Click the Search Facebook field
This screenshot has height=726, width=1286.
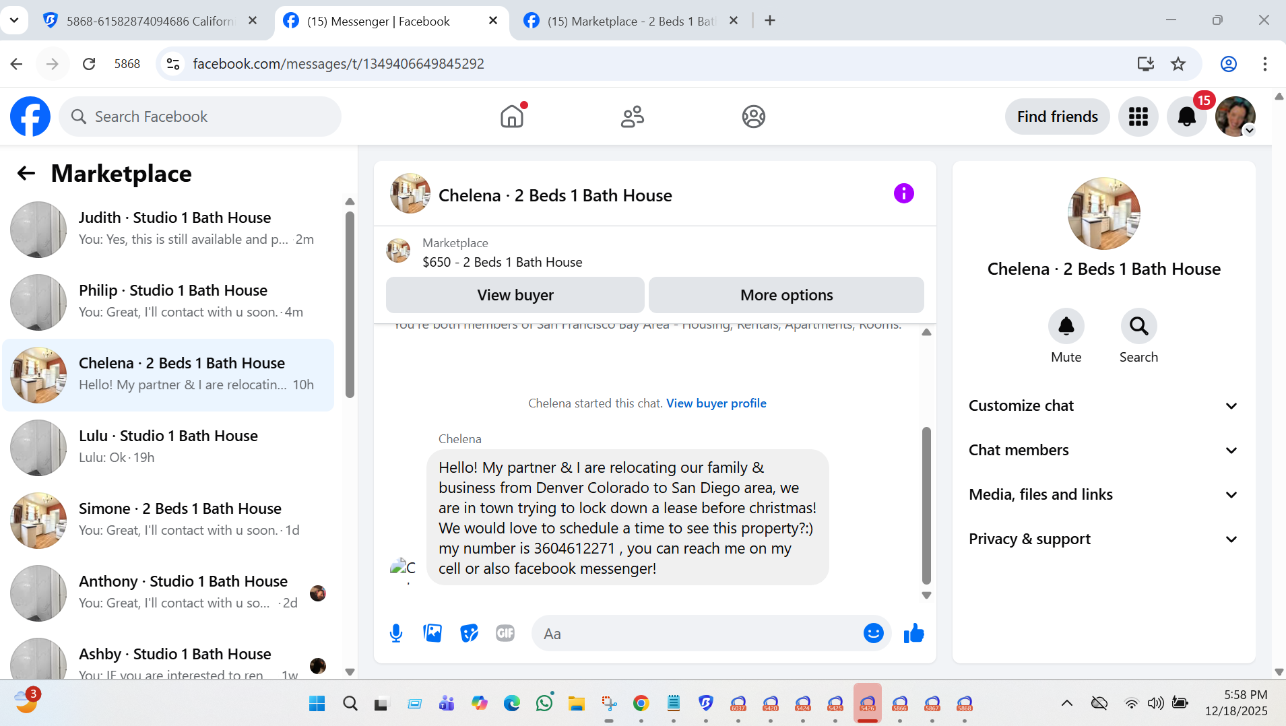click(200, 117)
